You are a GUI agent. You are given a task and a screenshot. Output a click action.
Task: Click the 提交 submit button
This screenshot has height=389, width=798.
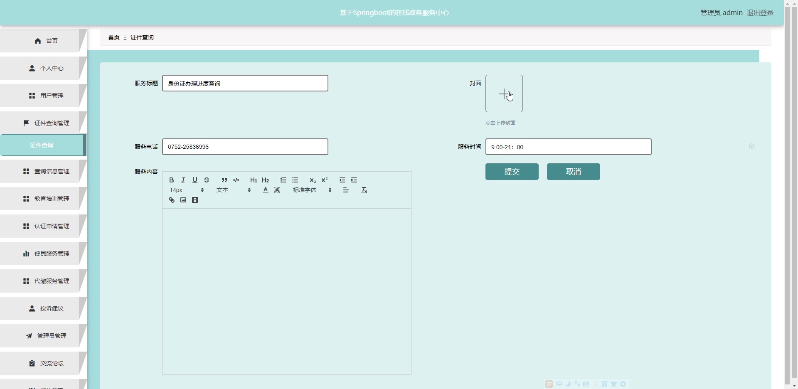click(512, 172)
